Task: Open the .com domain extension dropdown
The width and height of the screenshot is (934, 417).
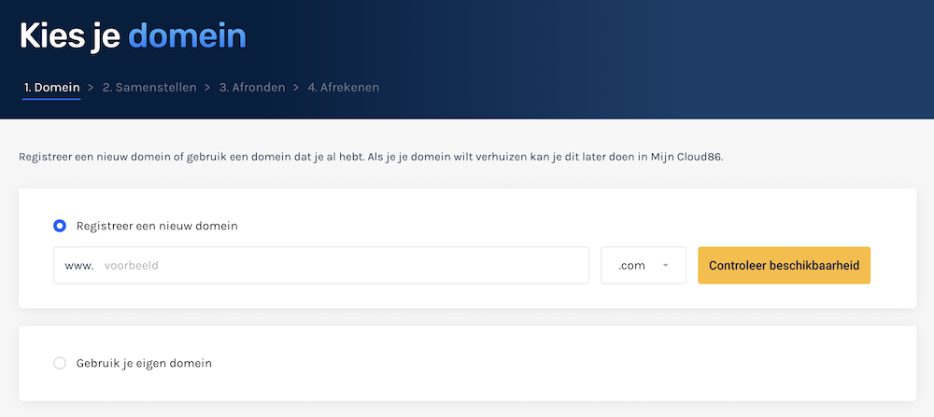Action: click(x=643, y=266)
